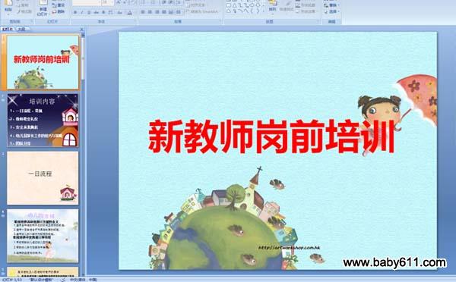Image resolution: width=456 pixels, height=282 pixels.
Task: Click the Font Color 'A' icon
Action: [x=130, y=12]
